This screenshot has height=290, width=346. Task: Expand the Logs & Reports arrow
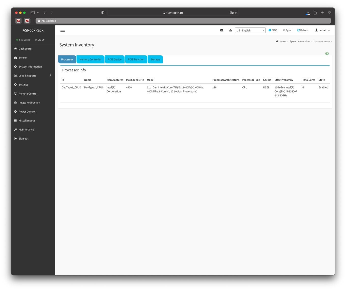click(x=50, y=75)
